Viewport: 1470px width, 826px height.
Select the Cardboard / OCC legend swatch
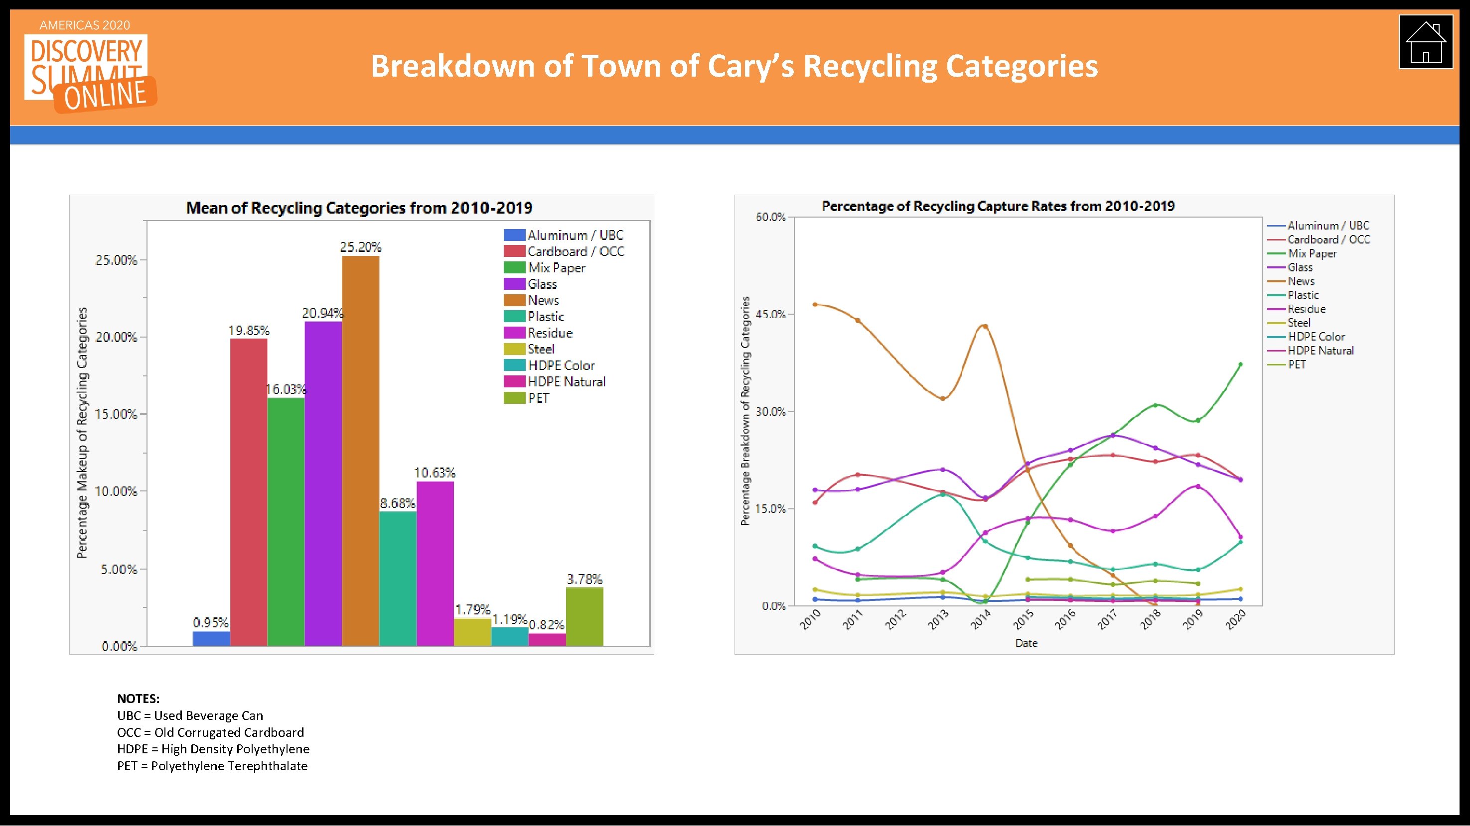(x=514, y=251)
